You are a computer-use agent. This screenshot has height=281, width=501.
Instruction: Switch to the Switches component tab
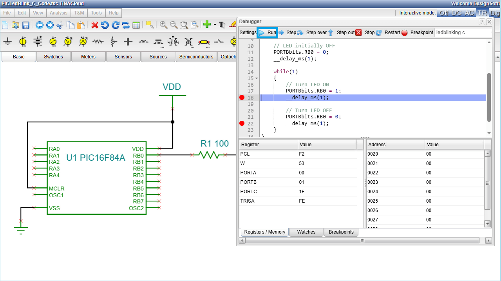[54, 57]
